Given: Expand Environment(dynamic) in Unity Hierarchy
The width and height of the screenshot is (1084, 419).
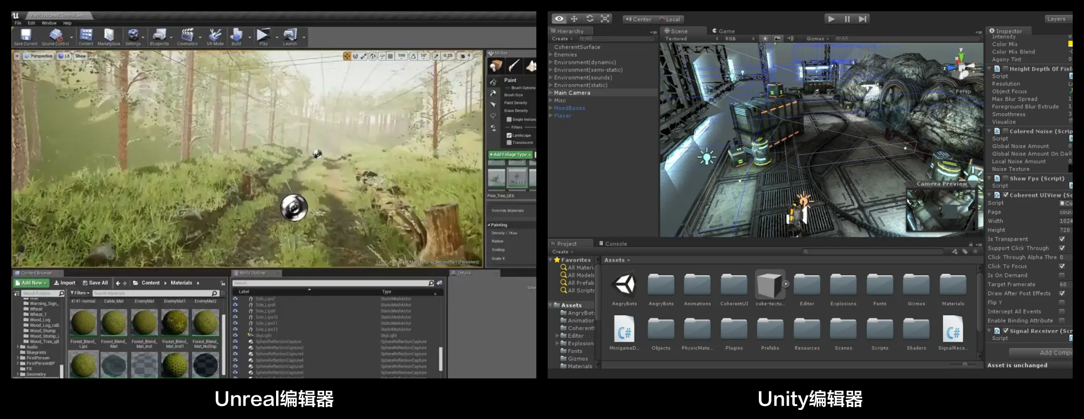Looking at the screenshot, I should pyautogui.click(x=551, y=63).
